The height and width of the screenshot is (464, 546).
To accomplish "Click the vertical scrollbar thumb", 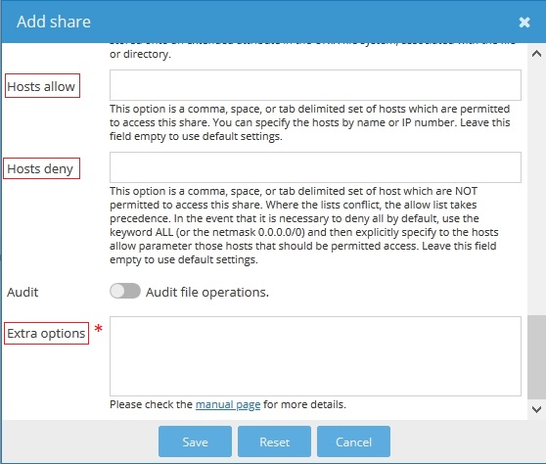I will tap(536, 357).
